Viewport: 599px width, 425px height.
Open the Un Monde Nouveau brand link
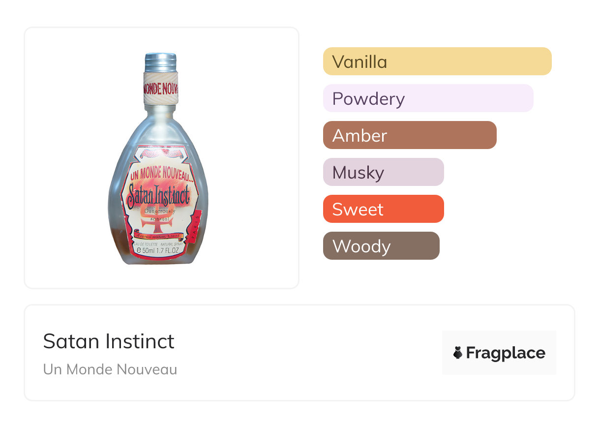(110, 369)
